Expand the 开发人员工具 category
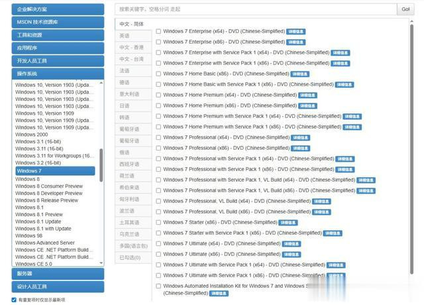Image resolution: width=424 pixels, height=305 pixels. (x=58, y=61)
